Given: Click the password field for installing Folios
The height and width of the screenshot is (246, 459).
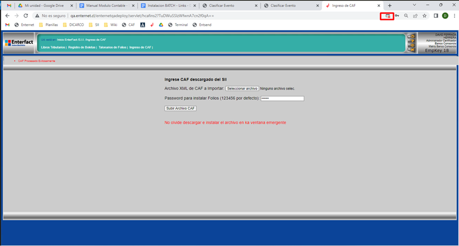Looking at the screenshot, I should pyautogui.click(x=282, y=99).
